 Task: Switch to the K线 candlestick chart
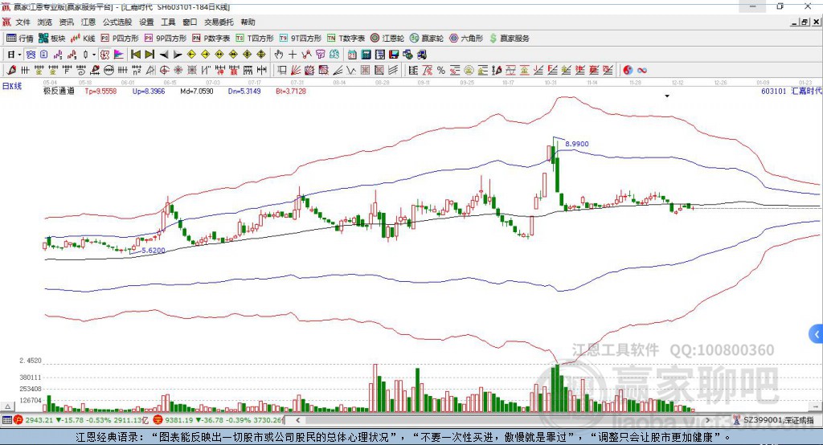pos(83,39)
